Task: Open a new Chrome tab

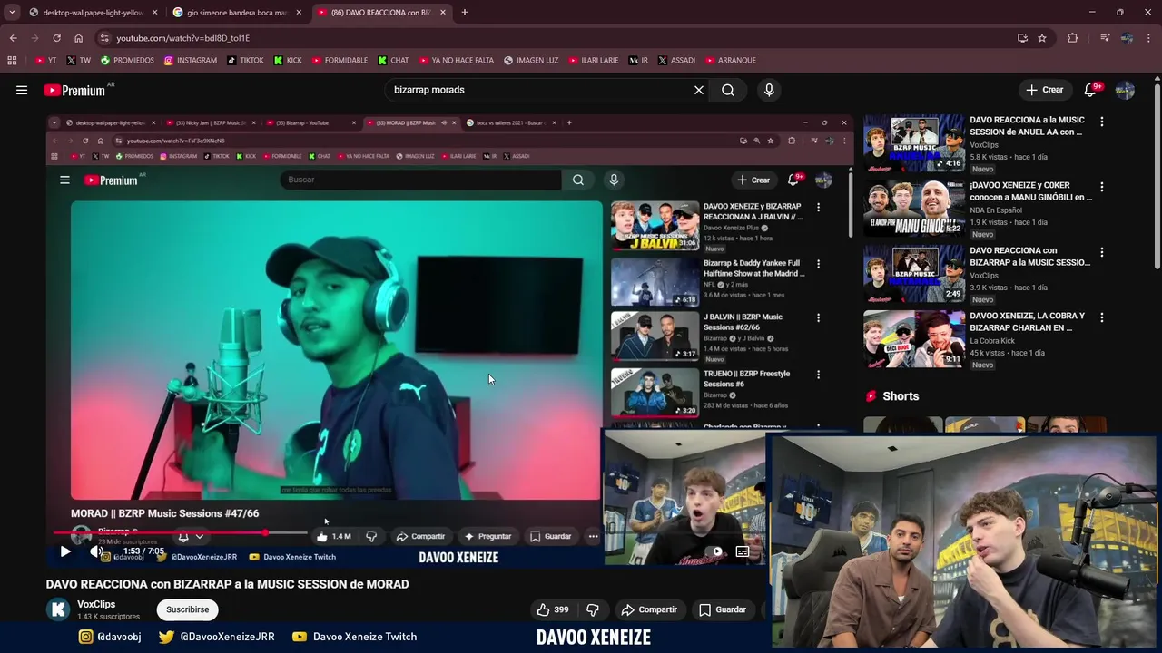Action: coord(464,13)
